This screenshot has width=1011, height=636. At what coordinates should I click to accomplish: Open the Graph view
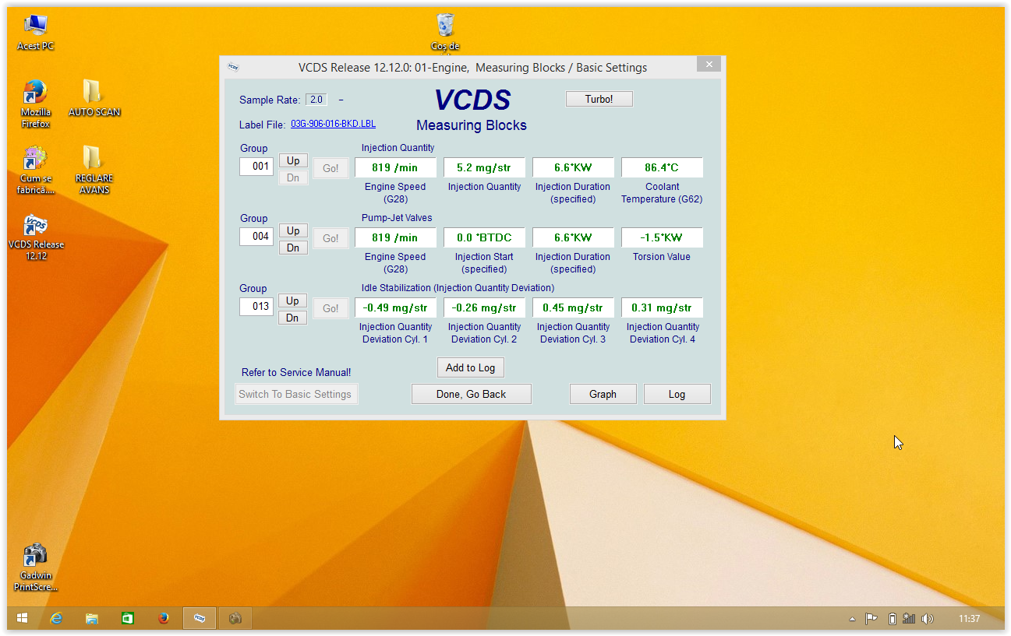[603, 394]
